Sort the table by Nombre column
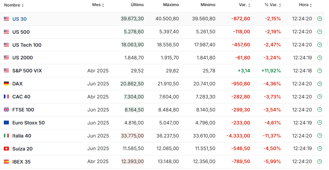Image resolution: width=329 pixels, height=170 pixels. coord(14,5)
